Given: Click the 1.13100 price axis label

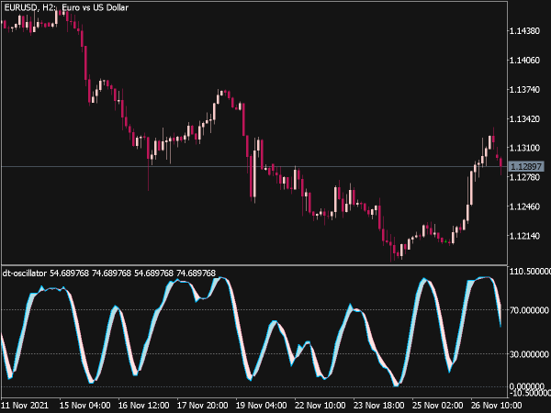Looking at the screenshot, I should [x=524, y=148].
